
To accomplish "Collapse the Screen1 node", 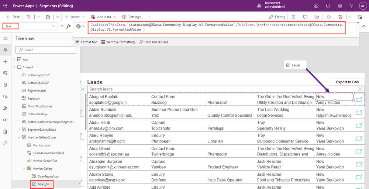I will click(x=15, y=67).
